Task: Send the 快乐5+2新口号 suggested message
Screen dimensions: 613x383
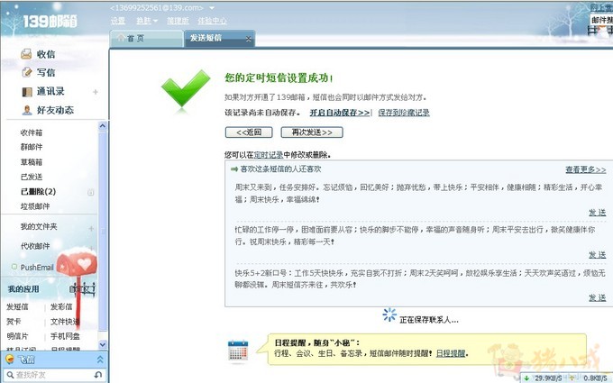Action: pyautogui.click(x=598, y=297)
